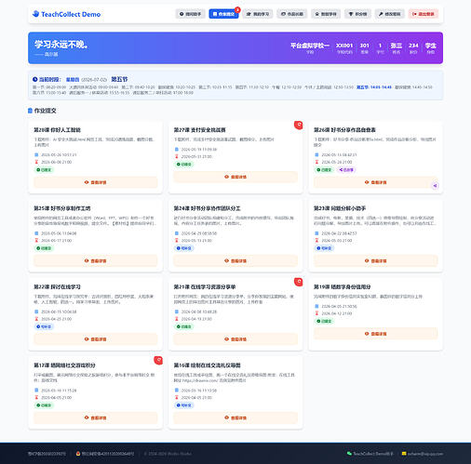
Task: Click the XX001 value in banner
Action: [344, 46]
